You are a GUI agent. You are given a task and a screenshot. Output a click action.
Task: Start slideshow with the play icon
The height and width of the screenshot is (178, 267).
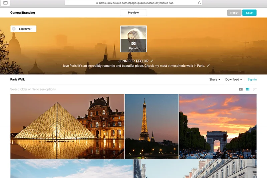(241, 89)
